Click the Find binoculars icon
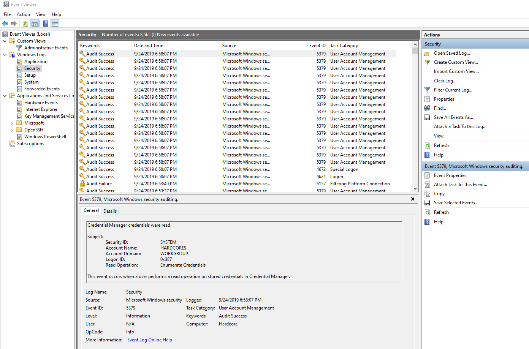This screenshot has width=529, height=349. pyautogui.click(x=427, y=108)
